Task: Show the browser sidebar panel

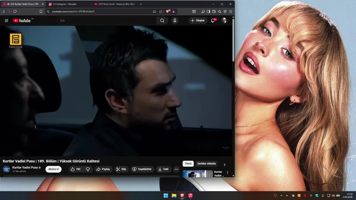Action: coord(208,11)
